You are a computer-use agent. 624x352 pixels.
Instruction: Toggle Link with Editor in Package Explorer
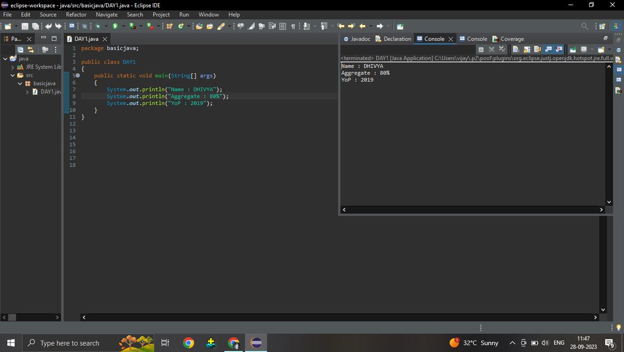click(x=31, y=49)
